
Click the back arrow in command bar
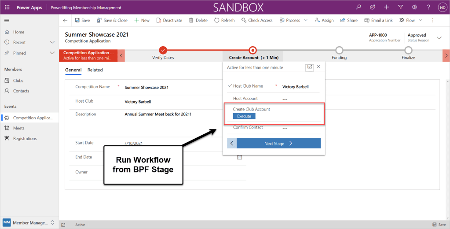[65, 20]
